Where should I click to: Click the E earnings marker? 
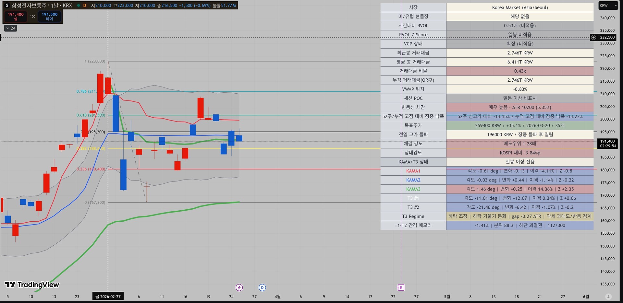tap(401, 287)
